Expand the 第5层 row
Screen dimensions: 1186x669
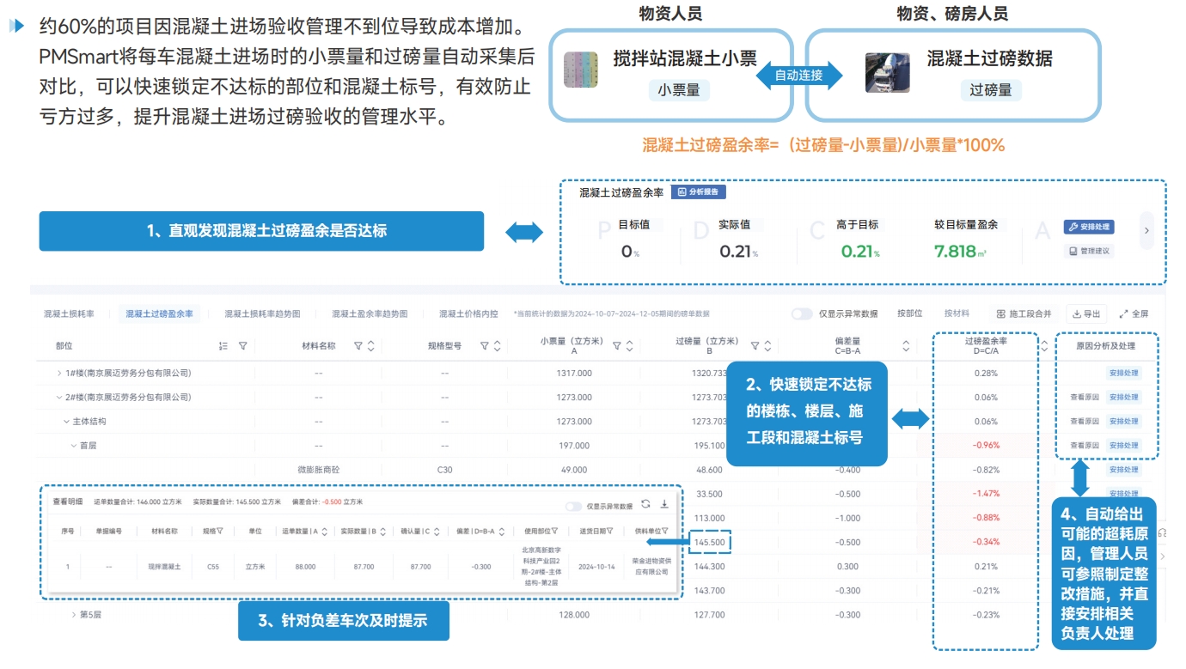pyautogui.click(x=74, y=615)
